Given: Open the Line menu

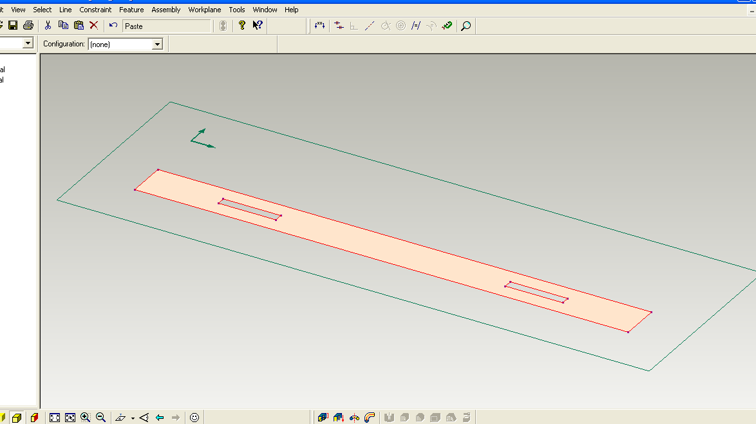Looking at the screenshot, I should coord(66,10).
